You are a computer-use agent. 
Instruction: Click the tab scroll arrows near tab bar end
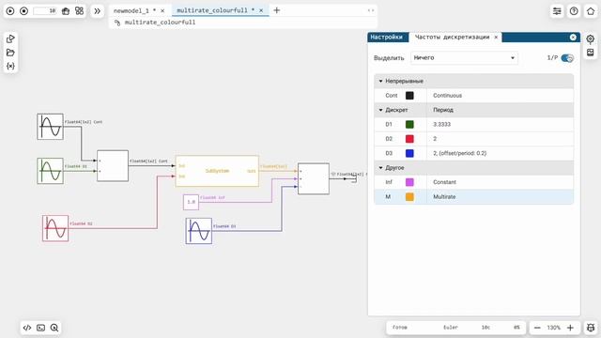(371, 10)
